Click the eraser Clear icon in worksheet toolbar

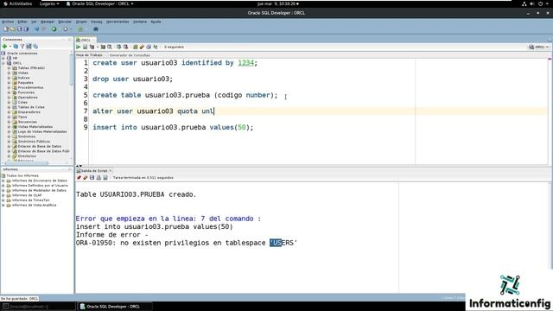click(142, 47)
